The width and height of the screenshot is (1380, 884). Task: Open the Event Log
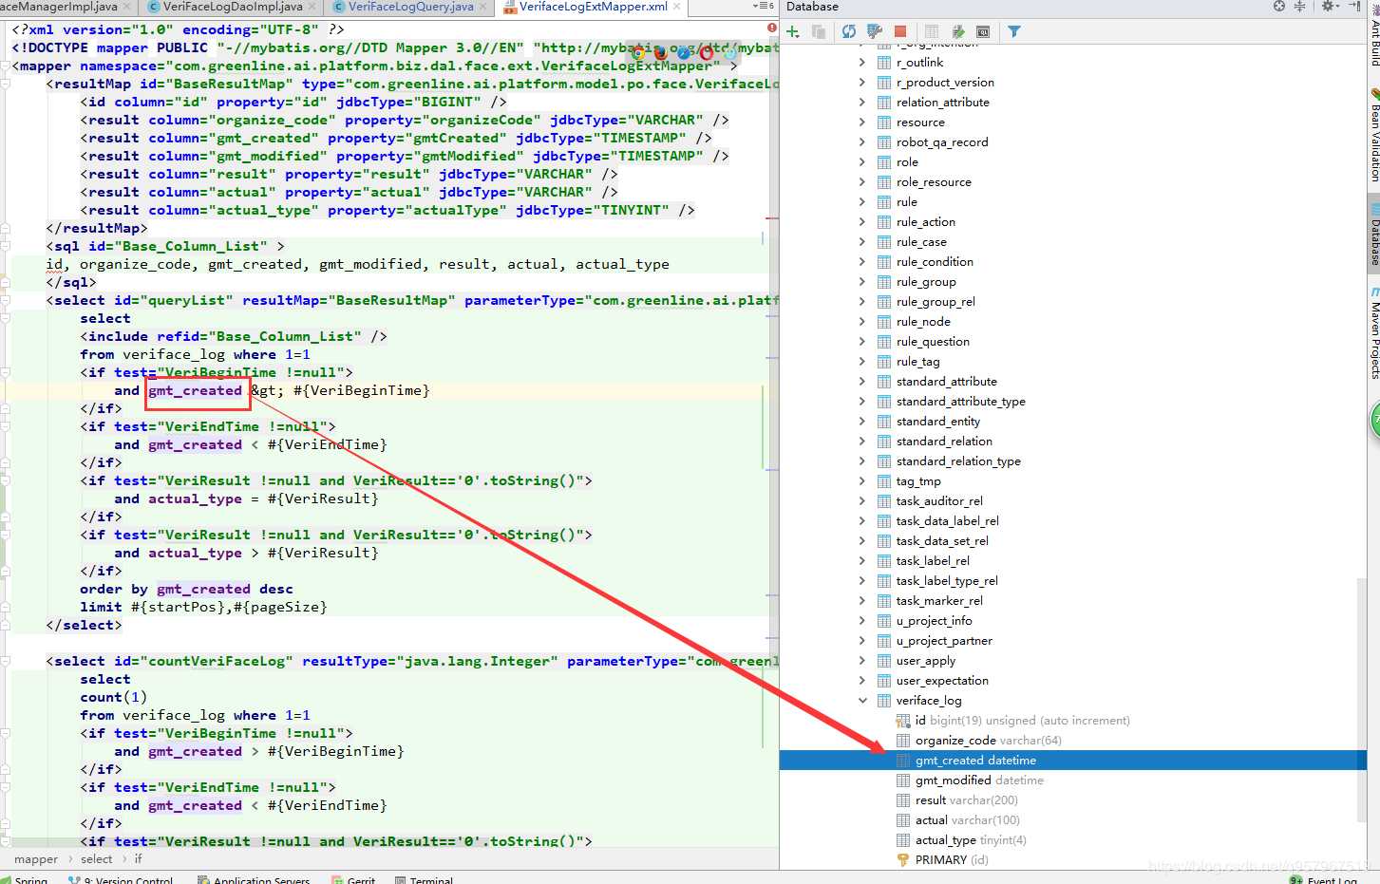point(1323,880)
